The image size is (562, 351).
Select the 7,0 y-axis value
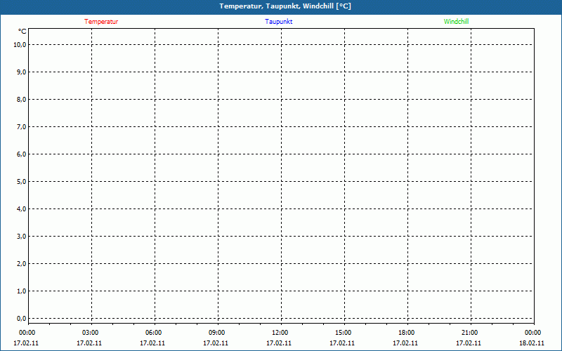[22, 127]
